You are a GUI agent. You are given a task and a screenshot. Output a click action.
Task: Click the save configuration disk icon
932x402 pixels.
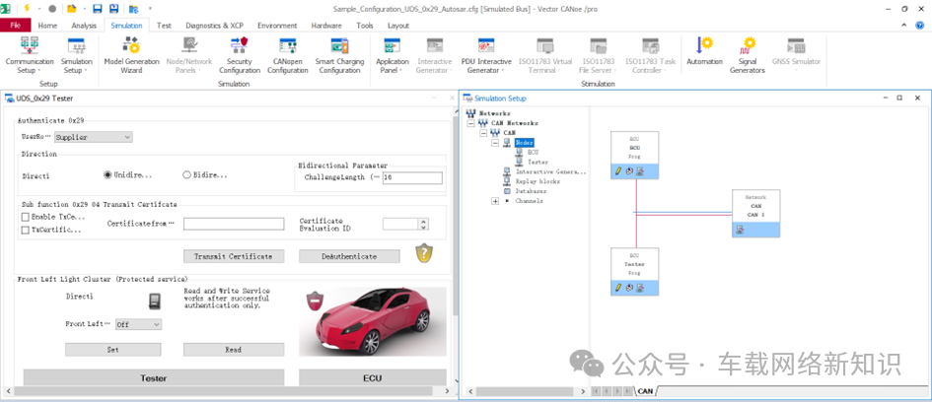[x=98, y=8]
